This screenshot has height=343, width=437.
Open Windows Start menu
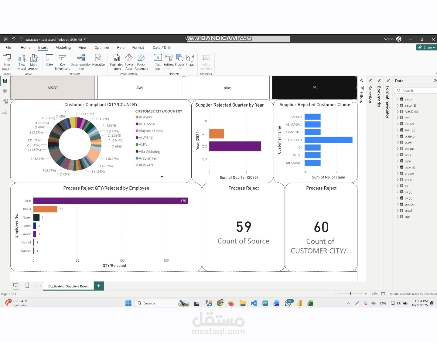(128, 303)
